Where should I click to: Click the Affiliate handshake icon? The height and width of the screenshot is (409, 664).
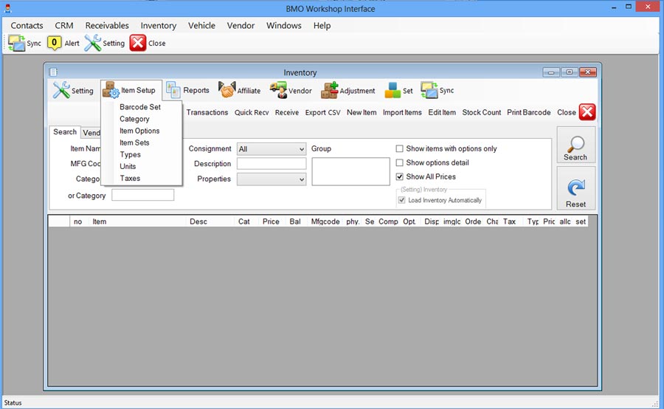tap(227, 90)
